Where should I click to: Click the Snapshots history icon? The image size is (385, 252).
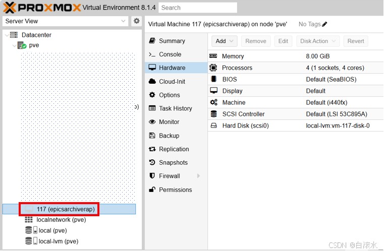[x=152, y=162]
